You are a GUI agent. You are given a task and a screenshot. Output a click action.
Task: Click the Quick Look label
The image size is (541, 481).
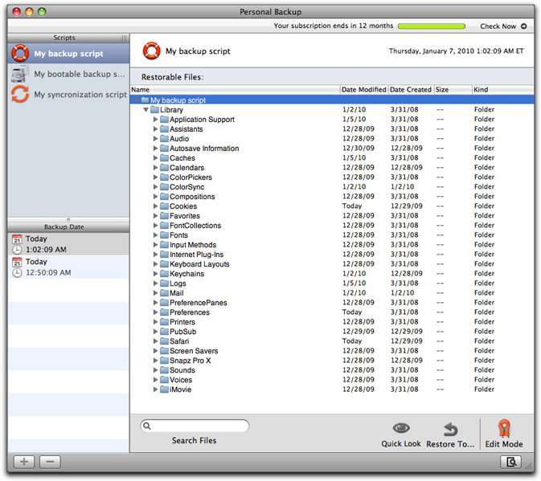point(401,444)
